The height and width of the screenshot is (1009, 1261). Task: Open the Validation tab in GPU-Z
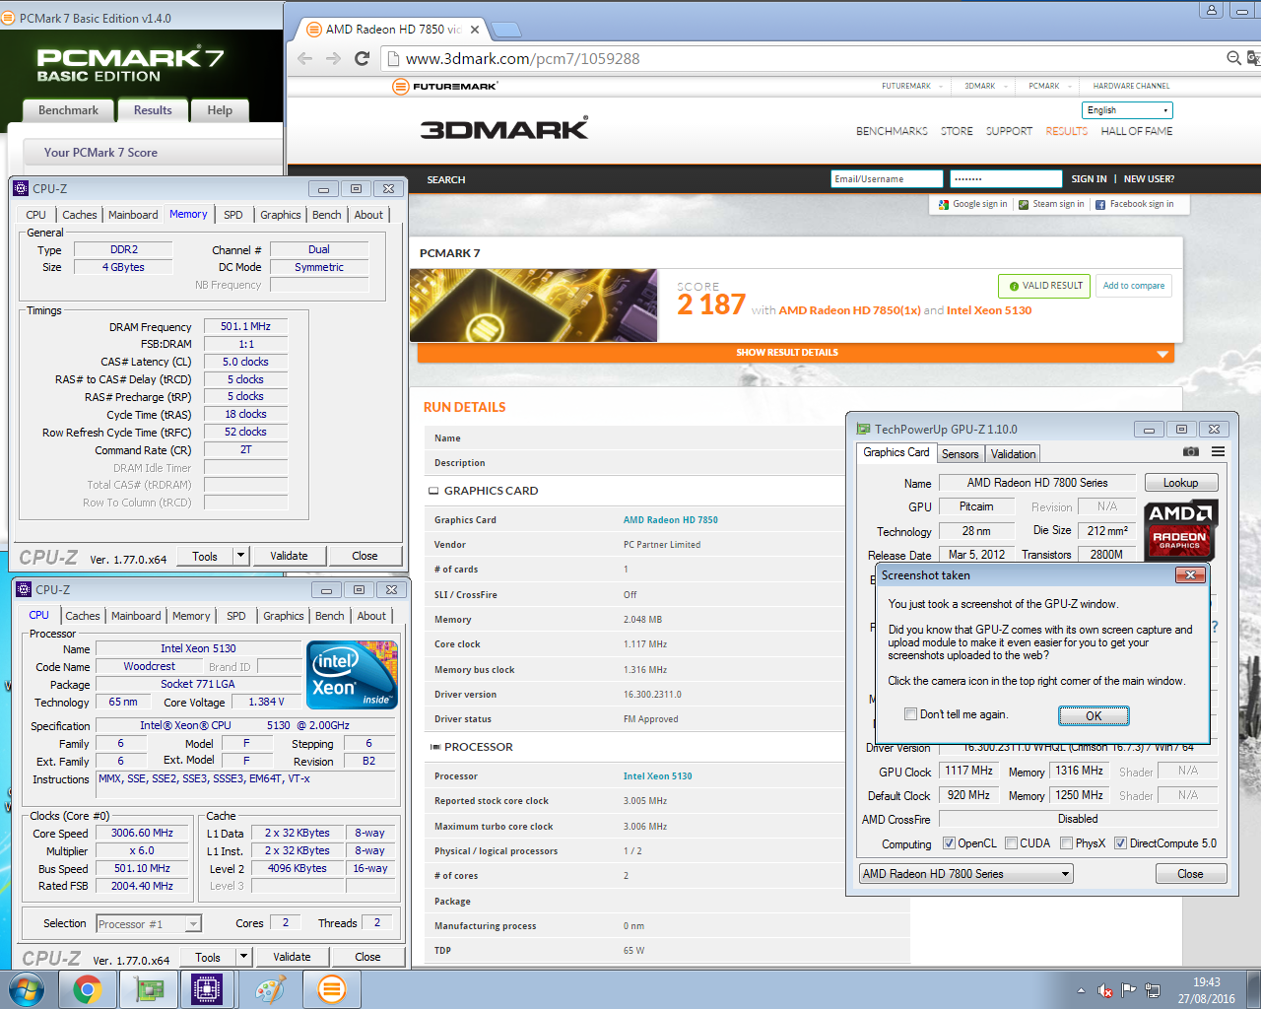click(x=1013, y=454)
